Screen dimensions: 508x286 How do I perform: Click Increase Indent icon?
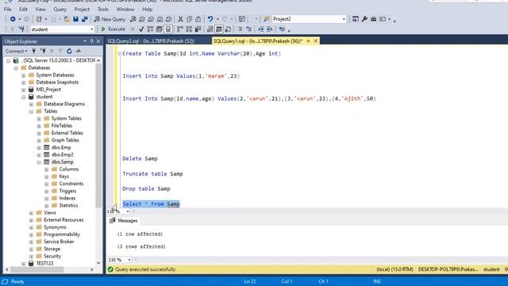(270, 29)
